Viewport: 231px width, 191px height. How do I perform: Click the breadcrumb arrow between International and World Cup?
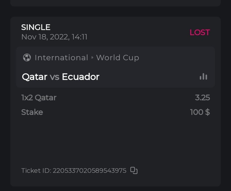[x=92, y=58]
